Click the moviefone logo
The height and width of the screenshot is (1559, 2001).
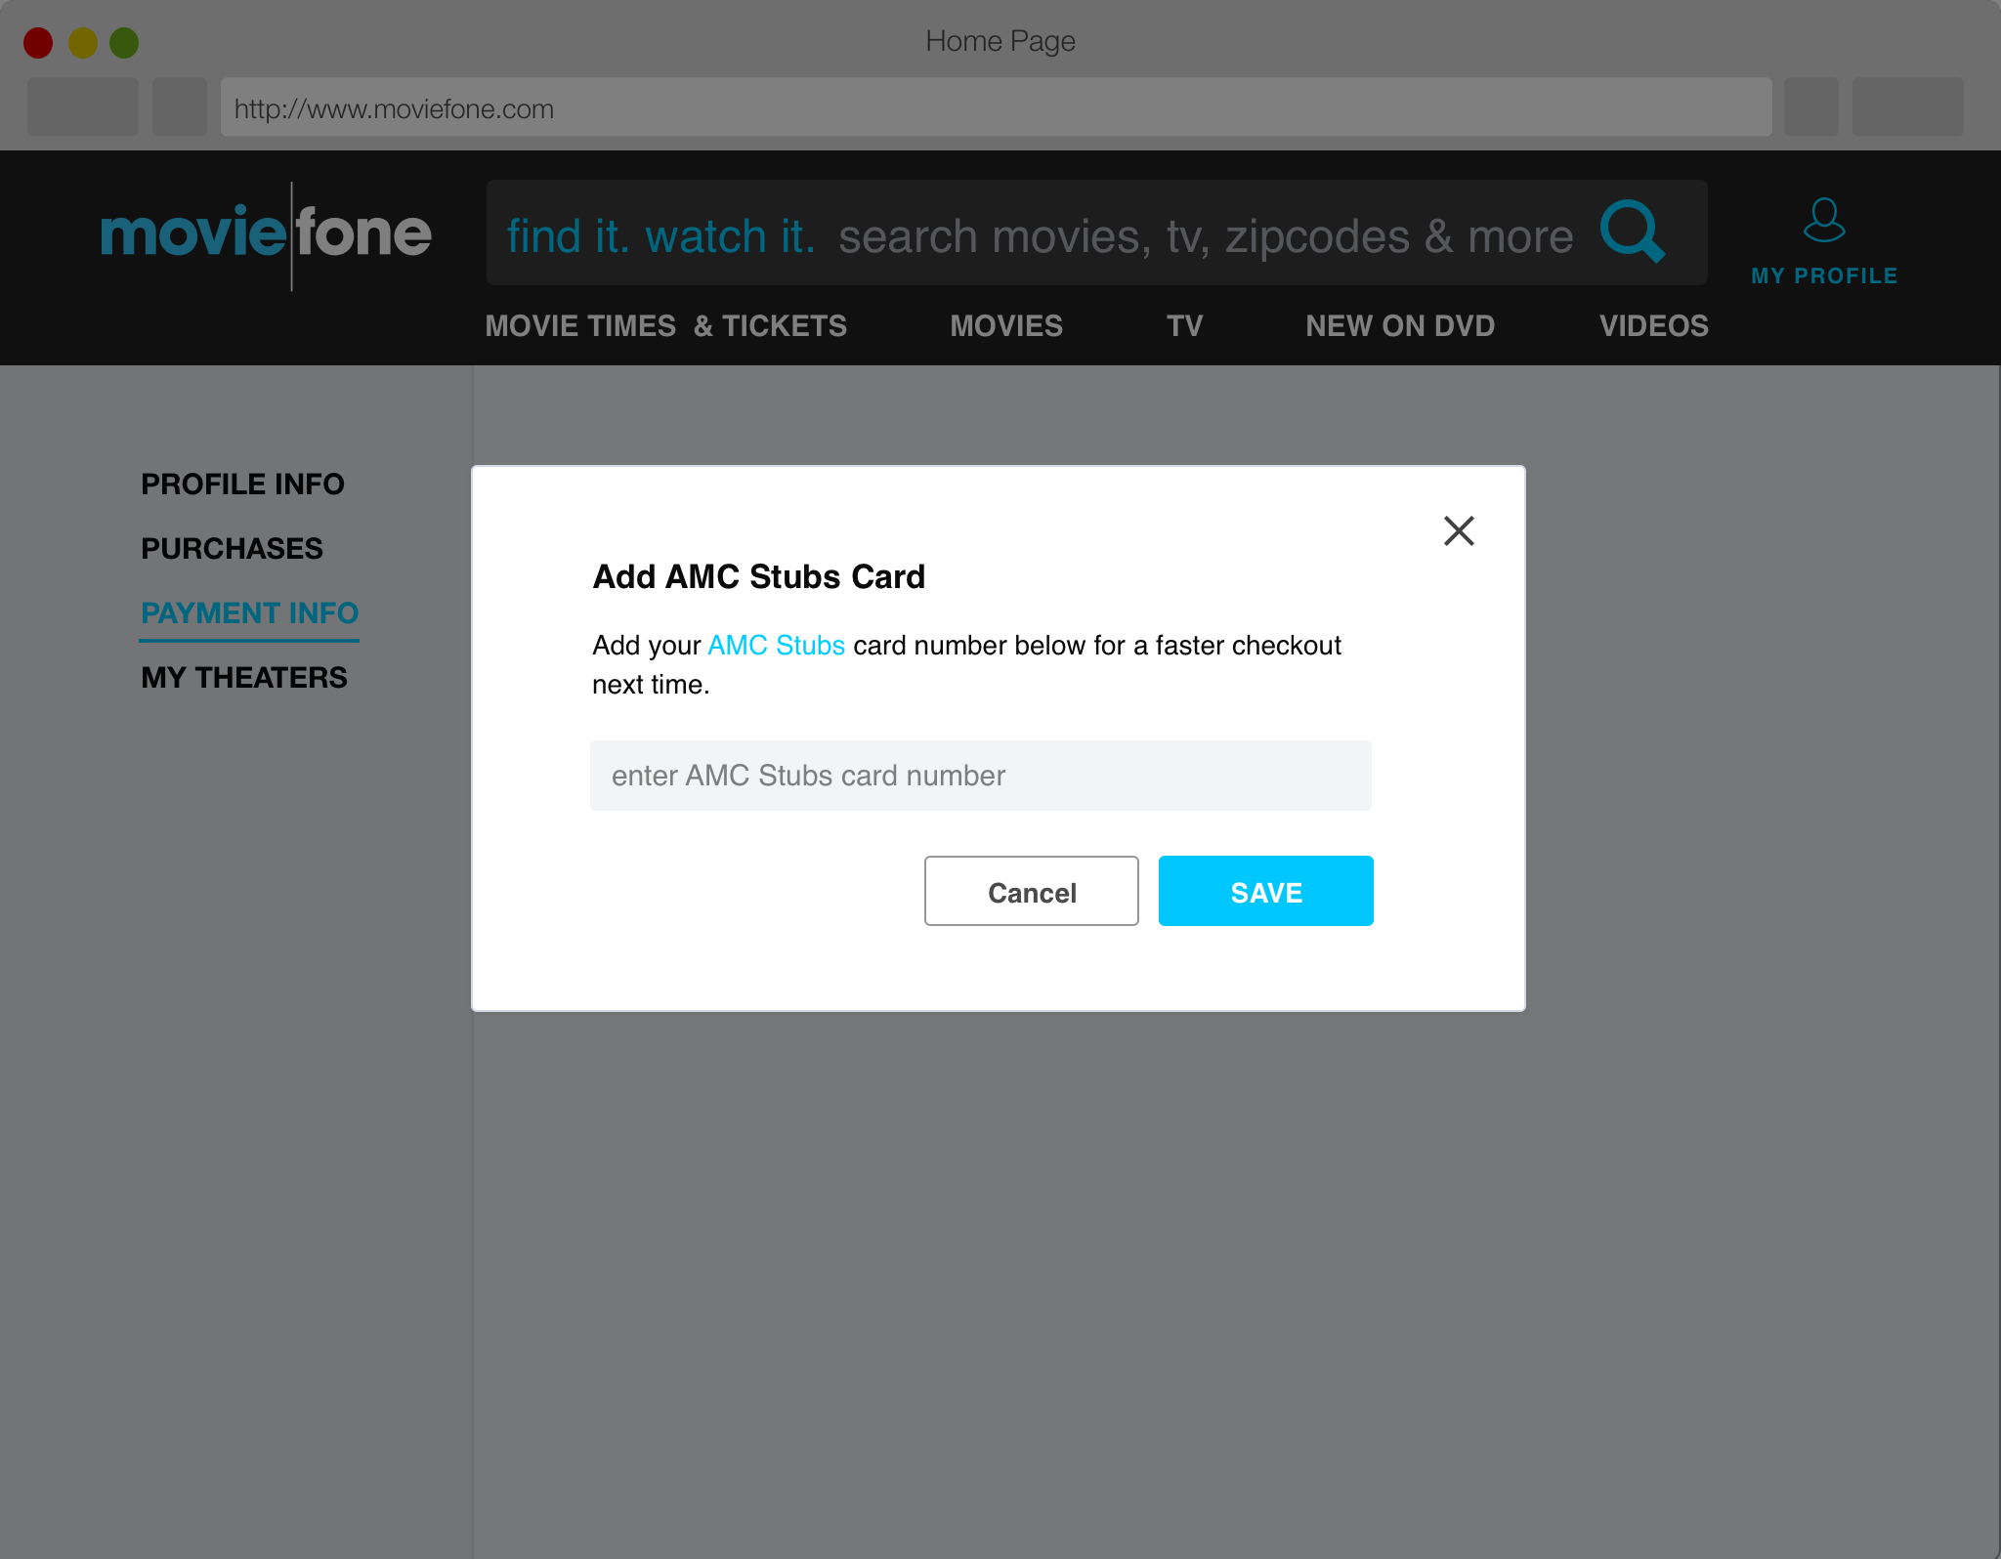pos(266,234)
